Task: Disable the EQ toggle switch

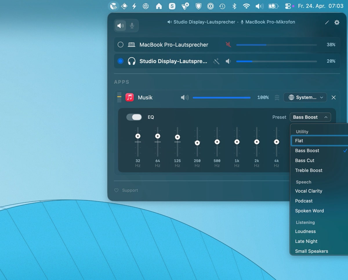Action: pos(134,117)
